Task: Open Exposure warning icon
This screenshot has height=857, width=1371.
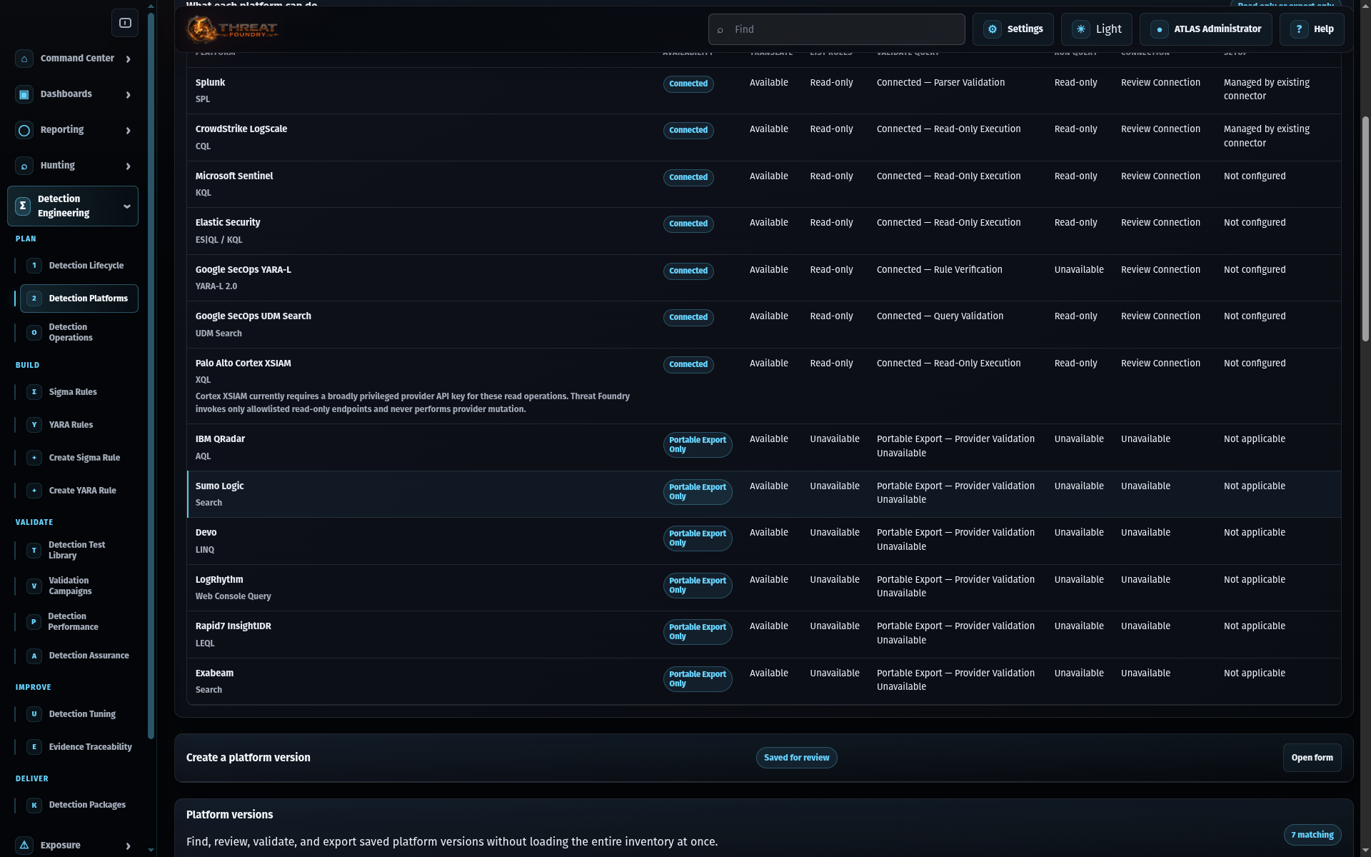Action: tap(24, 846)
